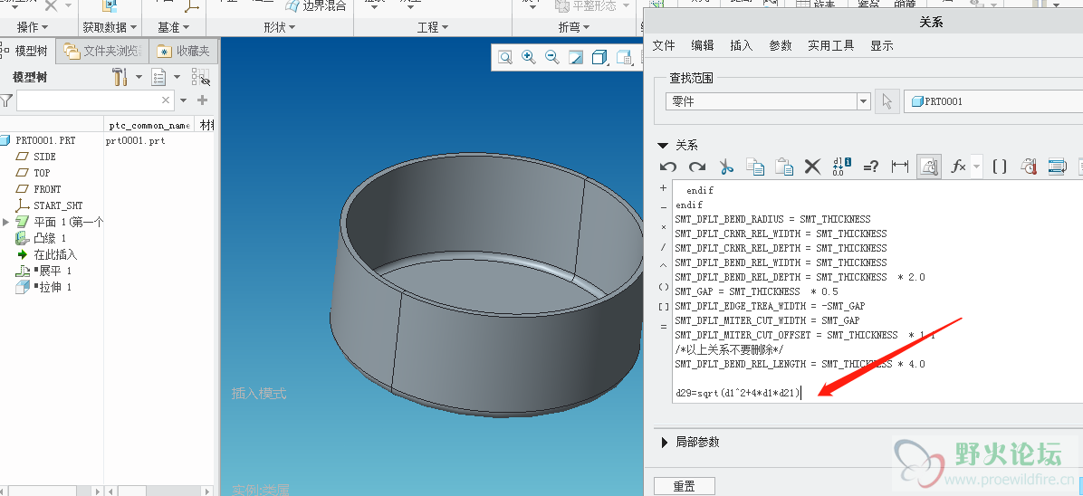Expand the 平面 1 tree node
This screenshot has width=1083, height=496.
point(6,222)
